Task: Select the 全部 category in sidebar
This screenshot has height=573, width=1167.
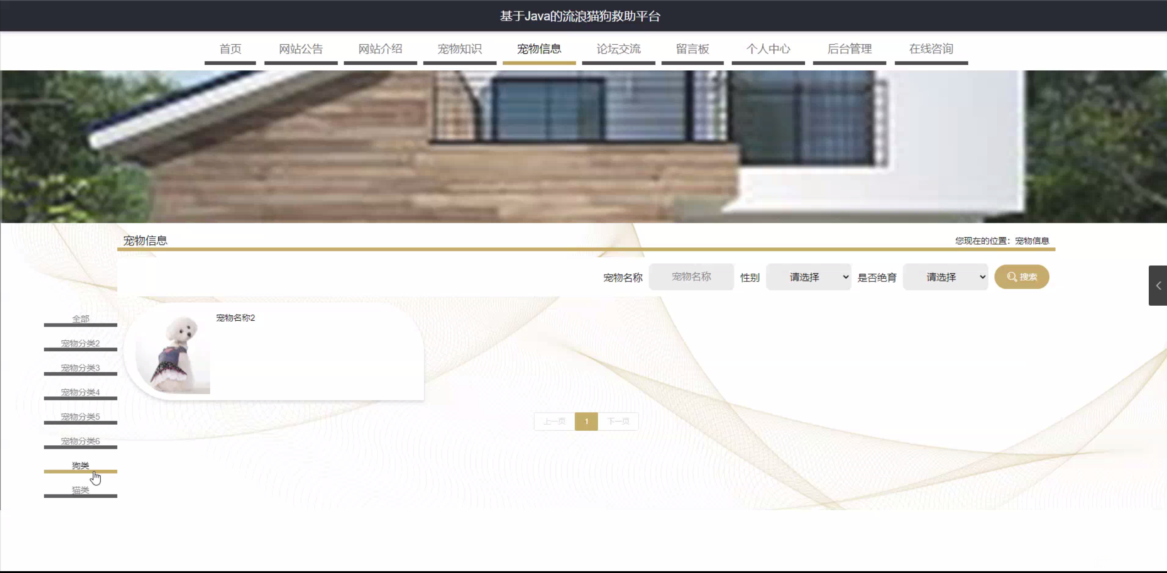Action: 80,319
